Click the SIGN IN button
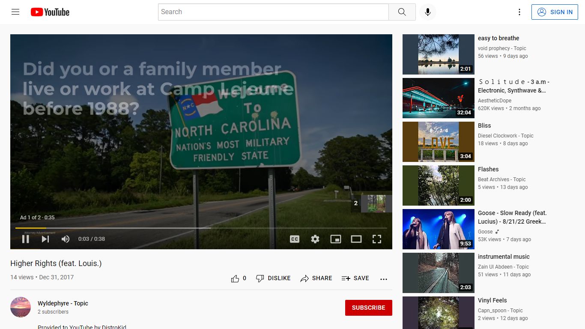585x329 pixels. 555,12
